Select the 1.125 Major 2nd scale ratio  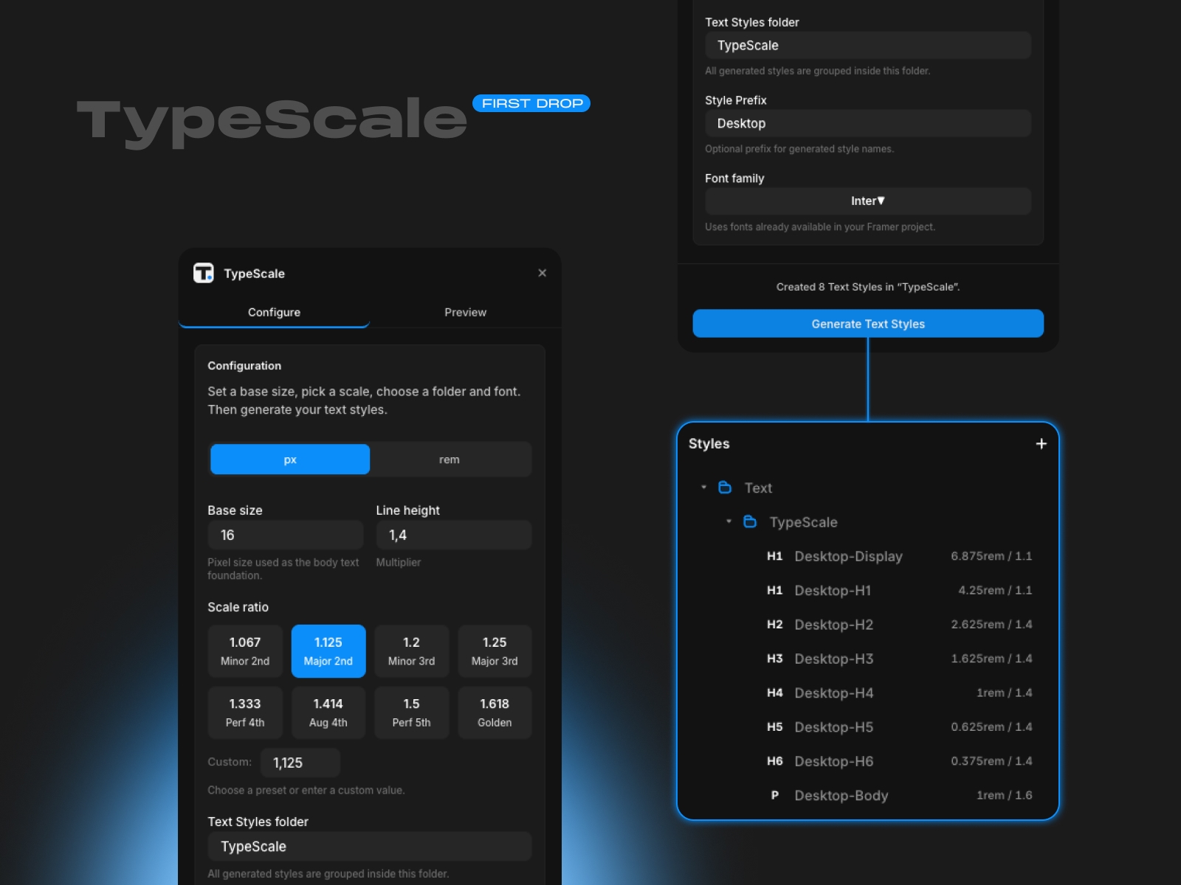click(x=328, y=651)
